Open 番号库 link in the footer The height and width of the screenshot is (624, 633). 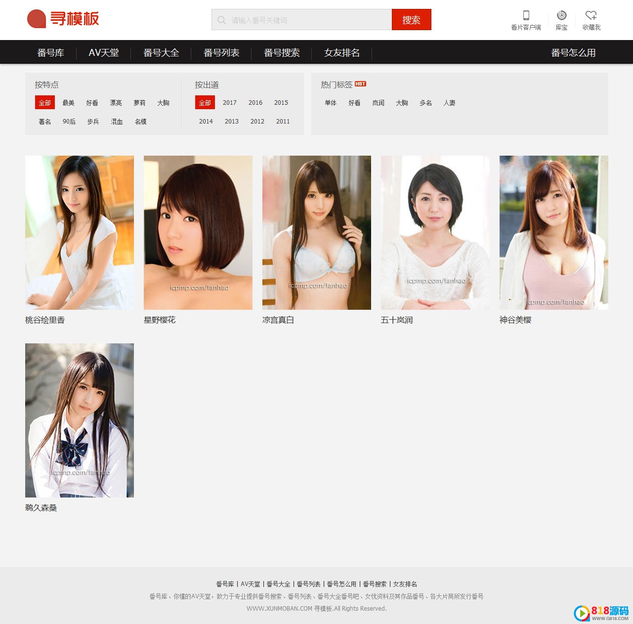pyautogui.click(x=225, y=584)
